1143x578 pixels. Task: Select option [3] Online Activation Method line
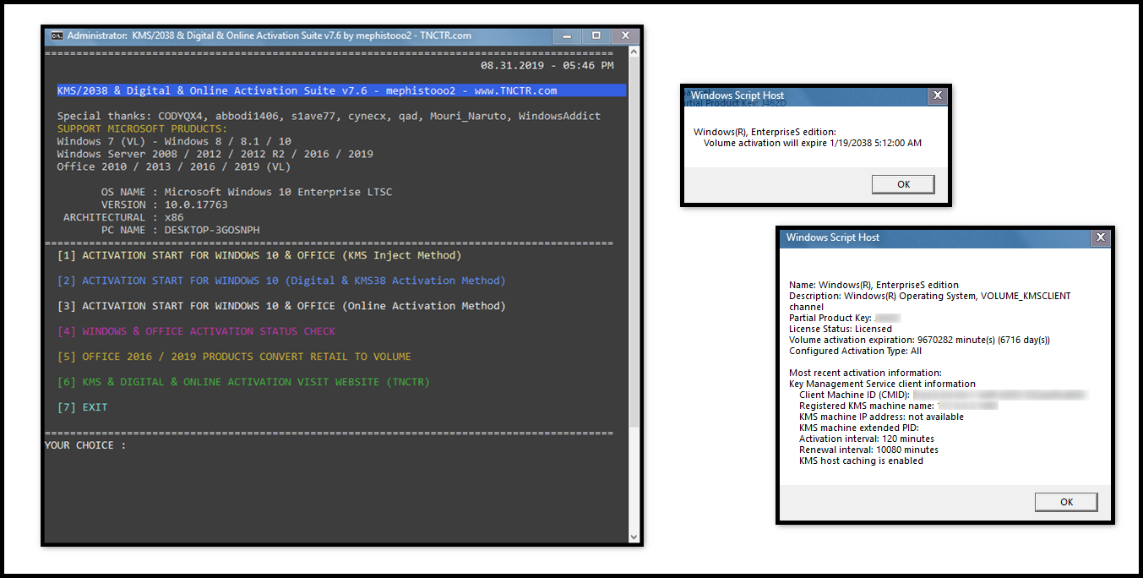(x=281, y=306)
